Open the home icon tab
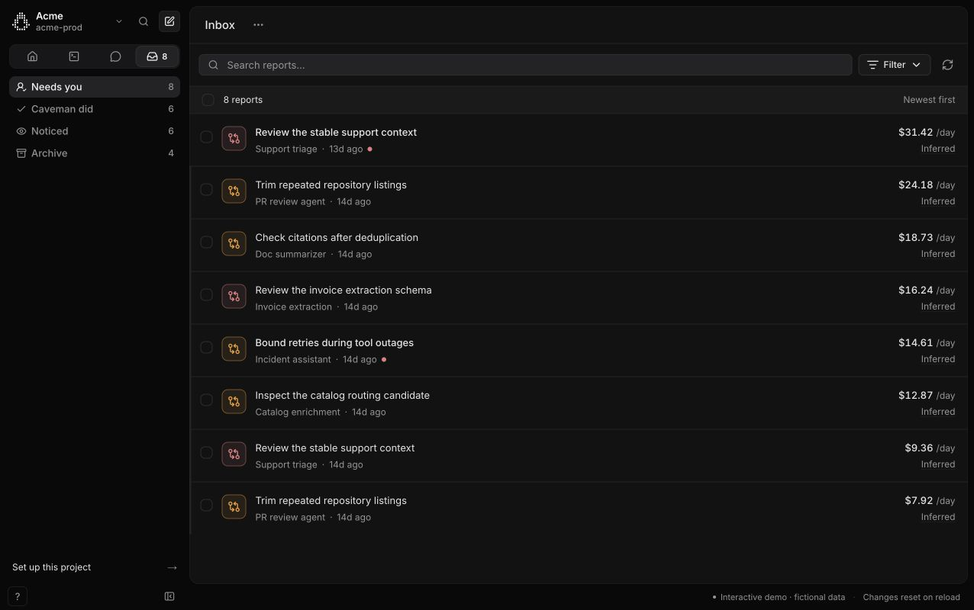Image resolution: width=974 pixels, height=610 pixels. click(32, 56)
